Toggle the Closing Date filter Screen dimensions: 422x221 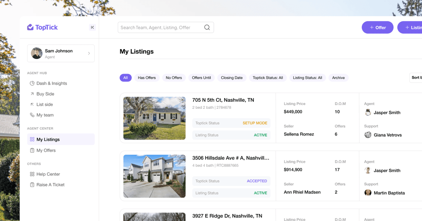[x=232, y=78]
